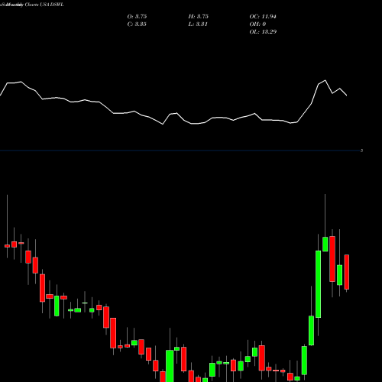
Task: Select the open value 'O: 3.75'
Action: pyautogui.click(x=137, y=17)
